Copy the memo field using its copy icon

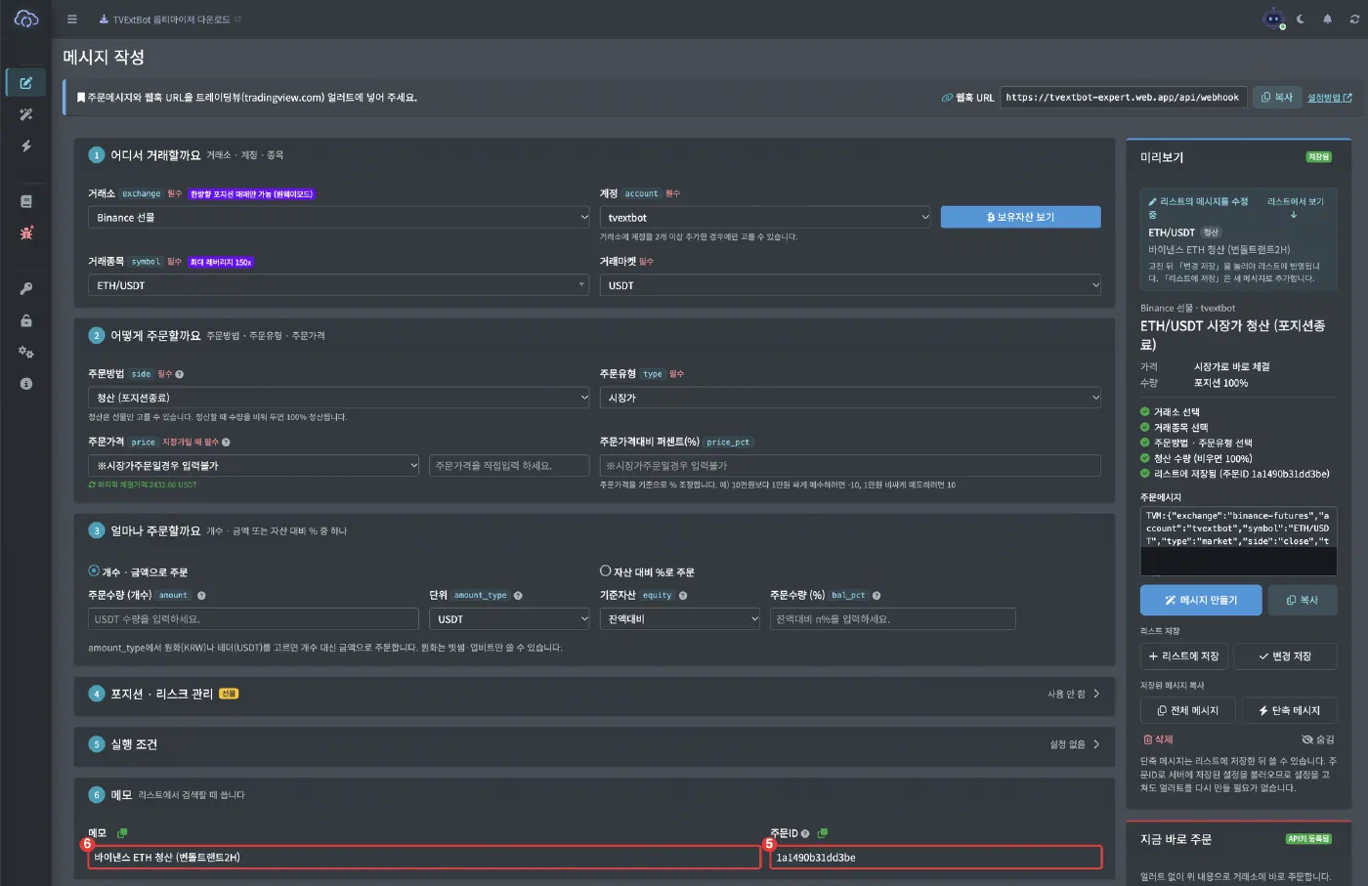tap(122, 833)
